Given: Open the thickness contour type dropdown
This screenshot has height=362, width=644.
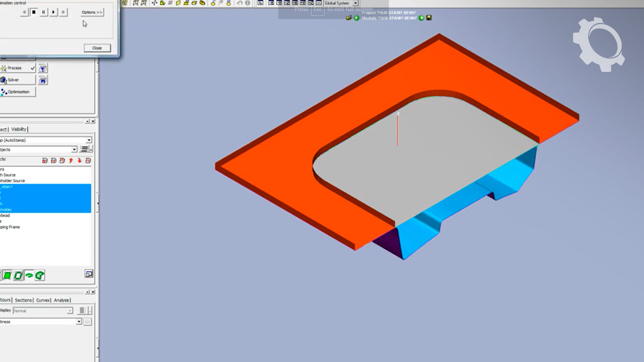Looking at the screenshot, I should click(x=79, y=322).
